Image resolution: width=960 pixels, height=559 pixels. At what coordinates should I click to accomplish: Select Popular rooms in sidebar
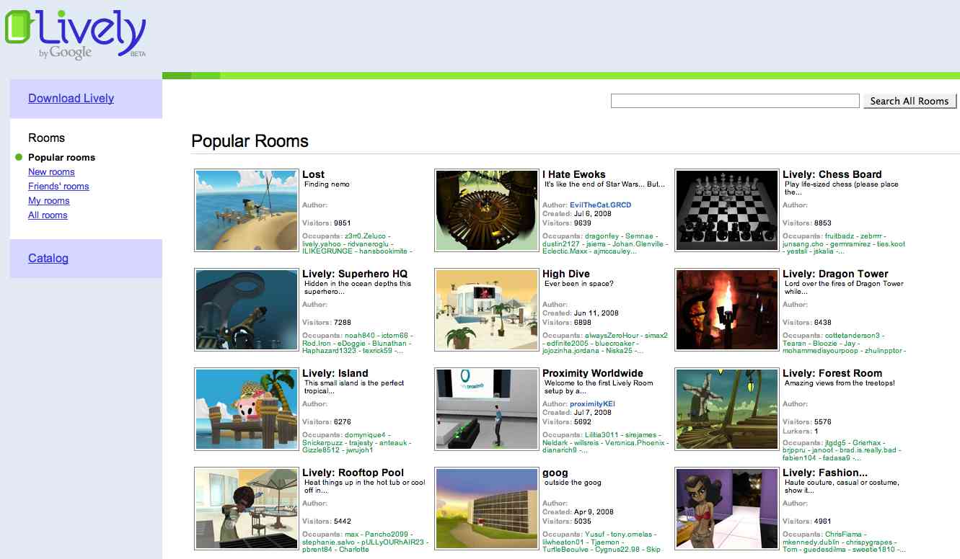click(61, 157)
